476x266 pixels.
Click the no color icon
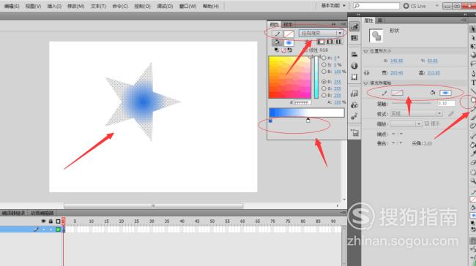tap(283, 50)
